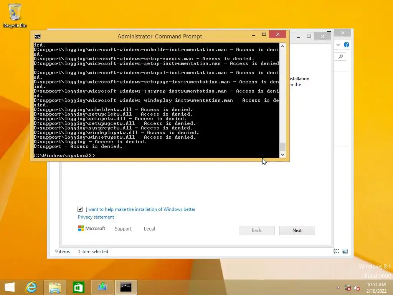The width and height of the screenshot is (393, 295).
Task: Expand the Explorer ribbon chevron
Action: pyautogui.click(x=338, y=45)
